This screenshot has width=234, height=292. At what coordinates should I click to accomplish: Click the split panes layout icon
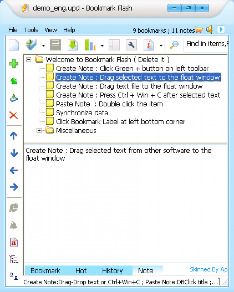point(114,45)
